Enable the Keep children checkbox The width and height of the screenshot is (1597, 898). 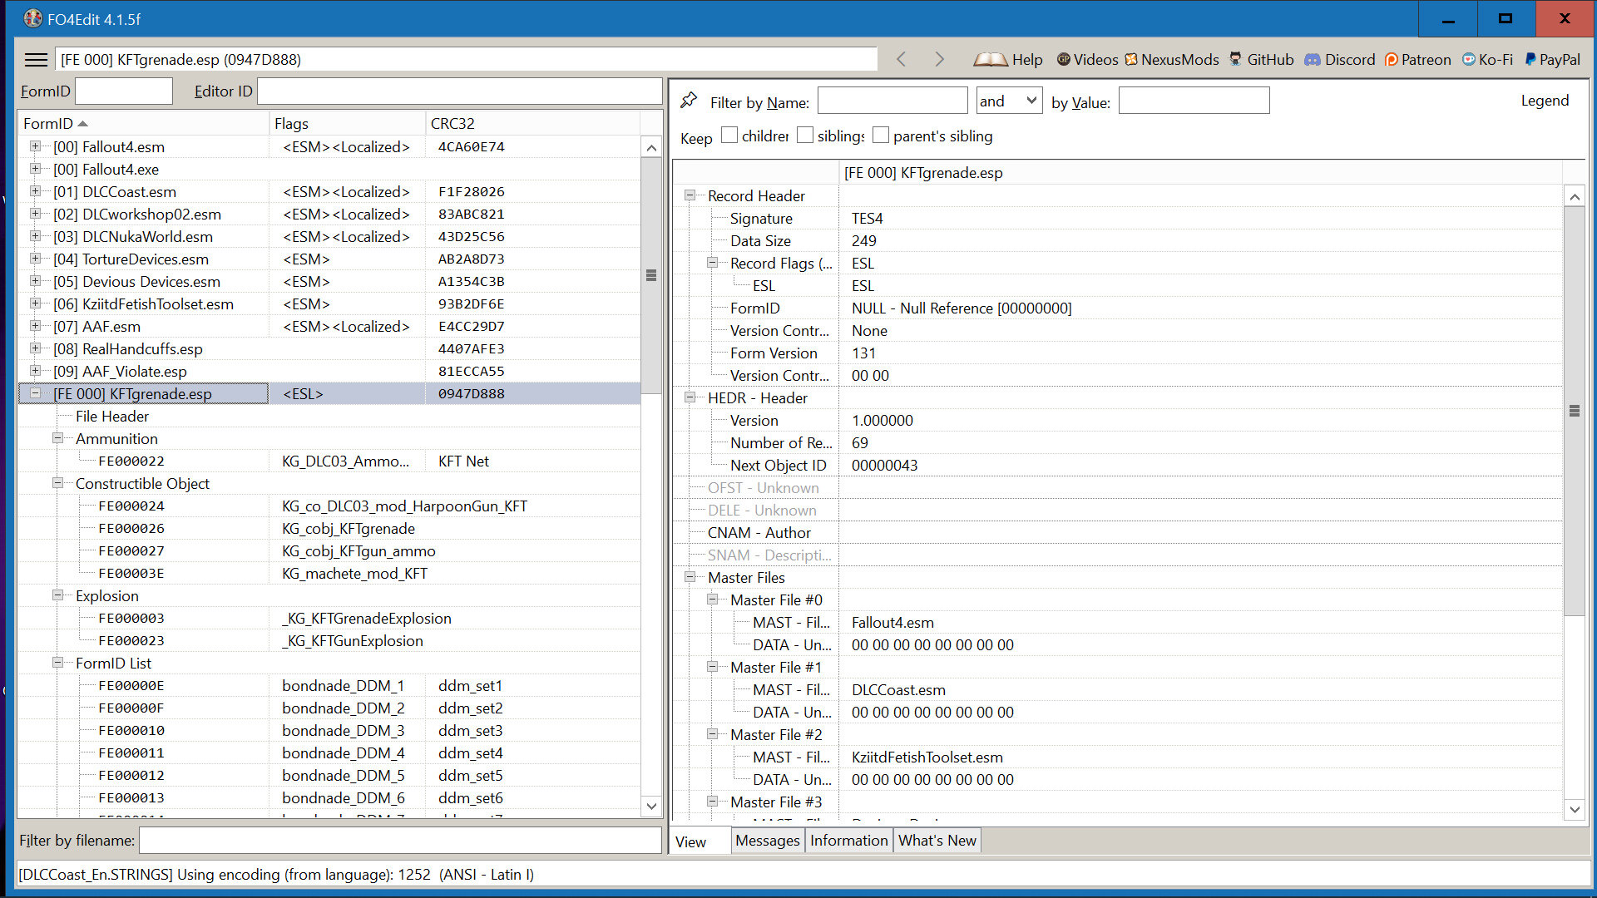point(729,135)
